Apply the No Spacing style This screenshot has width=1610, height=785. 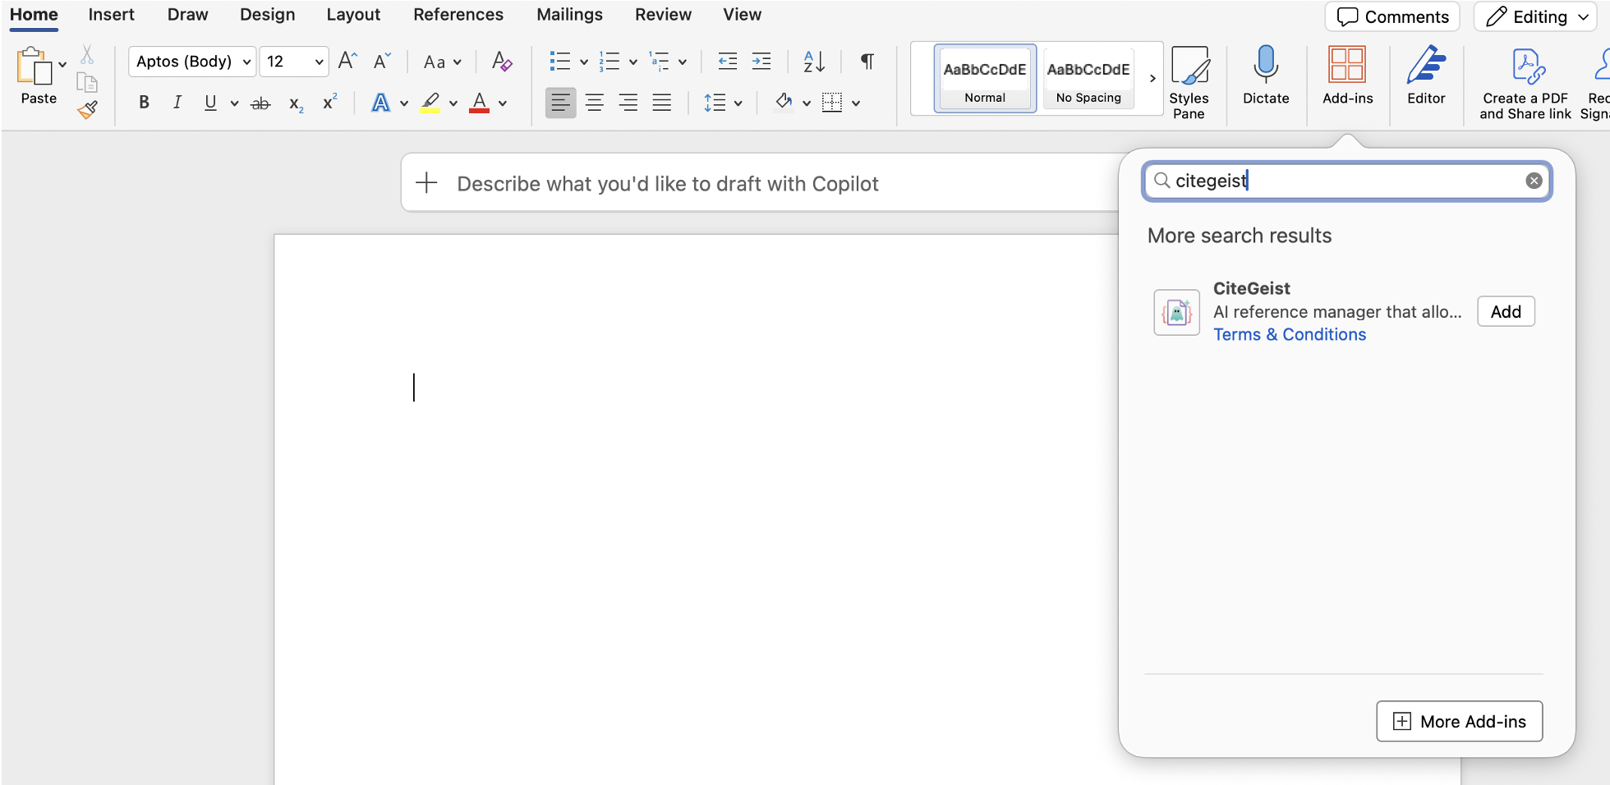coord(1088,78)
